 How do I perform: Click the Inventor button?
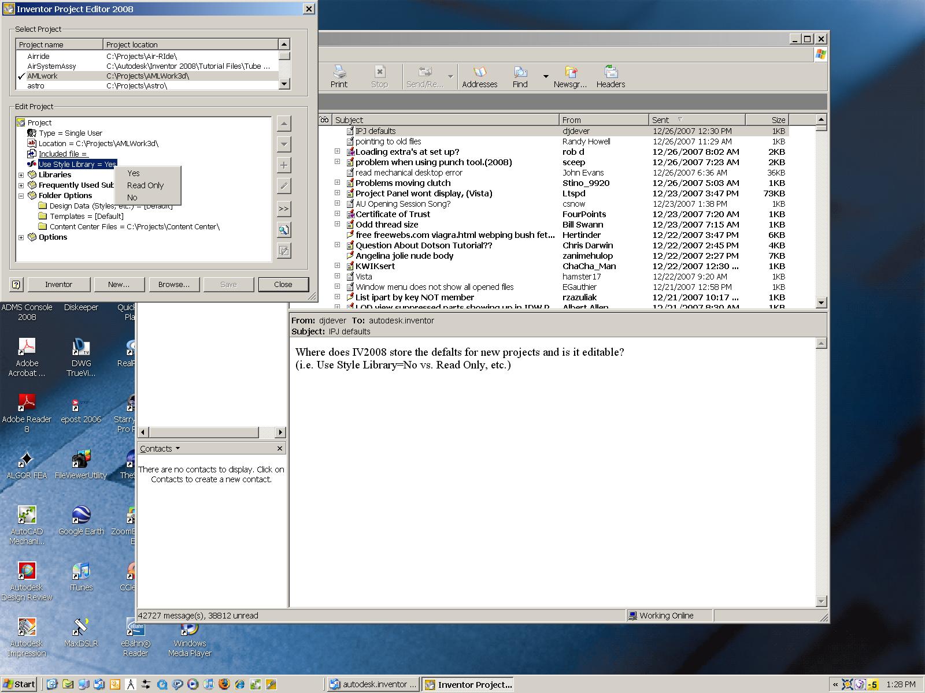tap(58, 284)
